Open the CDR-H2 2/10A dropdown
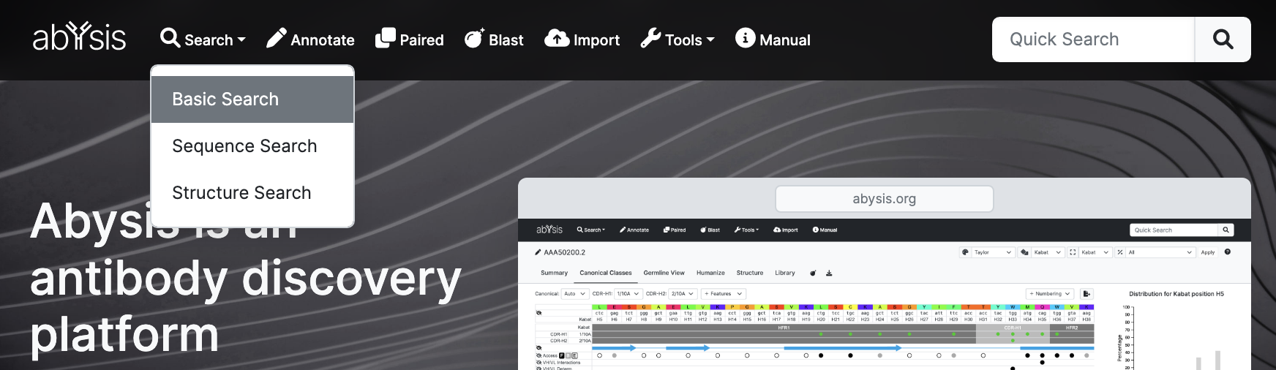The width and height of the screenshot is (1276, 370). pos(683,294)
